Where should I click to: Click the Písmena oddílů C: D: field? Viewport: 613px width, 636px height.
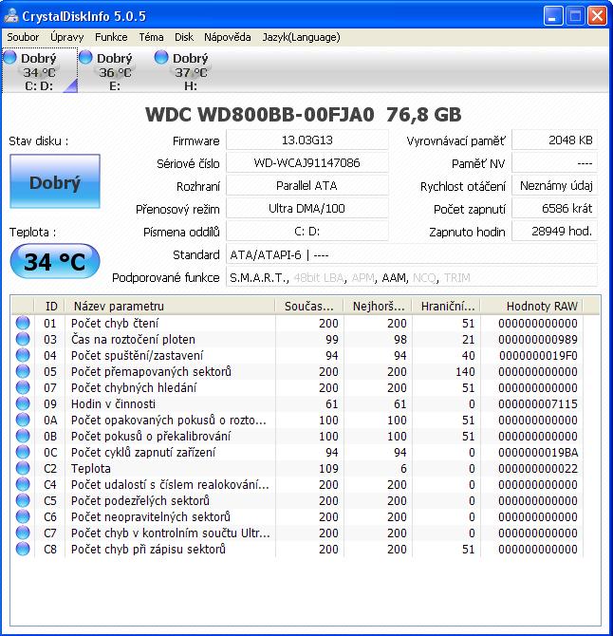306,232
